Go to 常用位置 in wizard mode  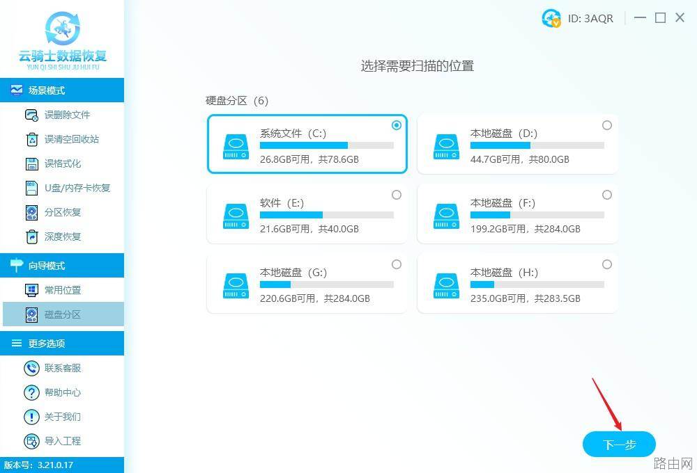(x=63, y=290)
